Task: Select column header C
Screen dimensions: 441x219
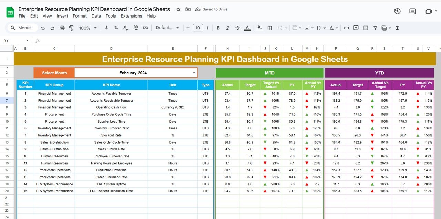Action: [54, 49]
